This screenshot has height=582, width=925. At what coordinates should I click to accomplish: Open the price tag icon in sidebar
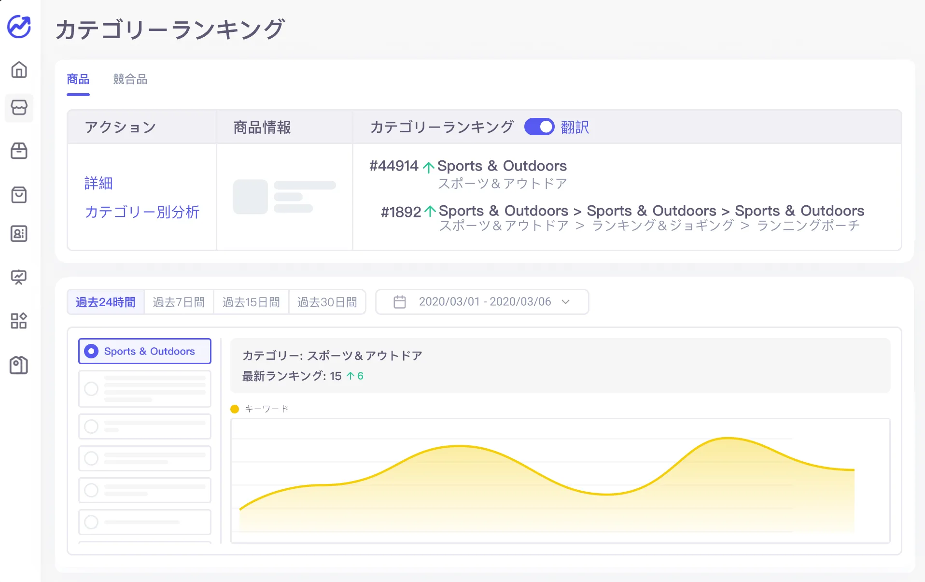click(x=19, y=365)
